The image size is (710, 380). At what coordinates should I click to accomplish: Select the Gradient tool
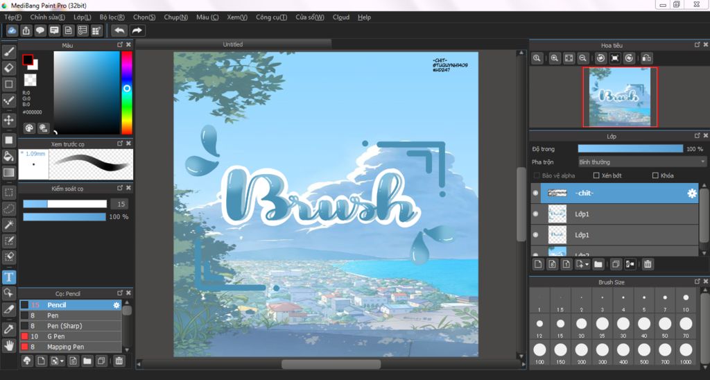tap(8, 173)
